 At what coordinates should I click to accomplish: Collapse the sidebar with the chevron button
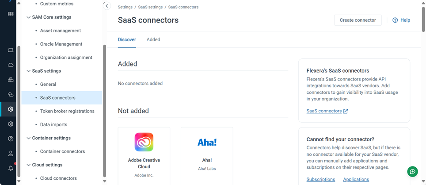click(106, 6)
